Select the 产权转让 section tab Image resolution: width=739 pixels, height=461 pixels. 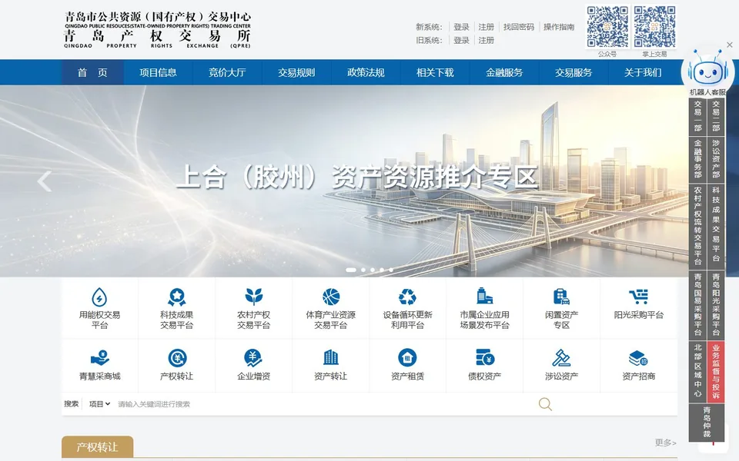point(98,447)
